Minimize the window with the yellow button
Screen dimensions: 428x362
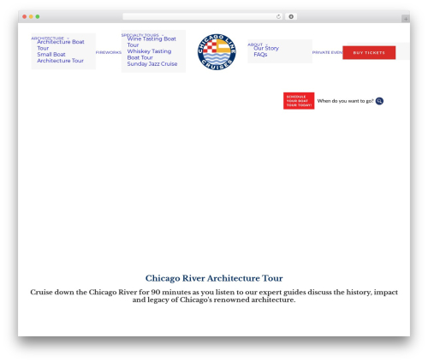(31, 17)
